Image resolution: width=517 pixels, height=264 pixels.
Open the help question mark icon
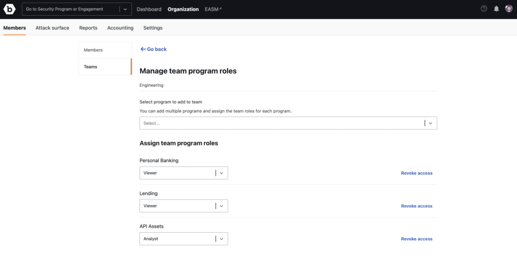click(484, 9)
